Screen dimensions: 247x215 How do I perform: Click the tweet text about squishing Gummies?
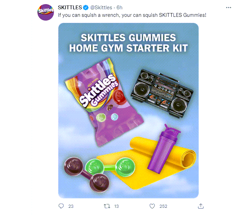coord(132,15)
